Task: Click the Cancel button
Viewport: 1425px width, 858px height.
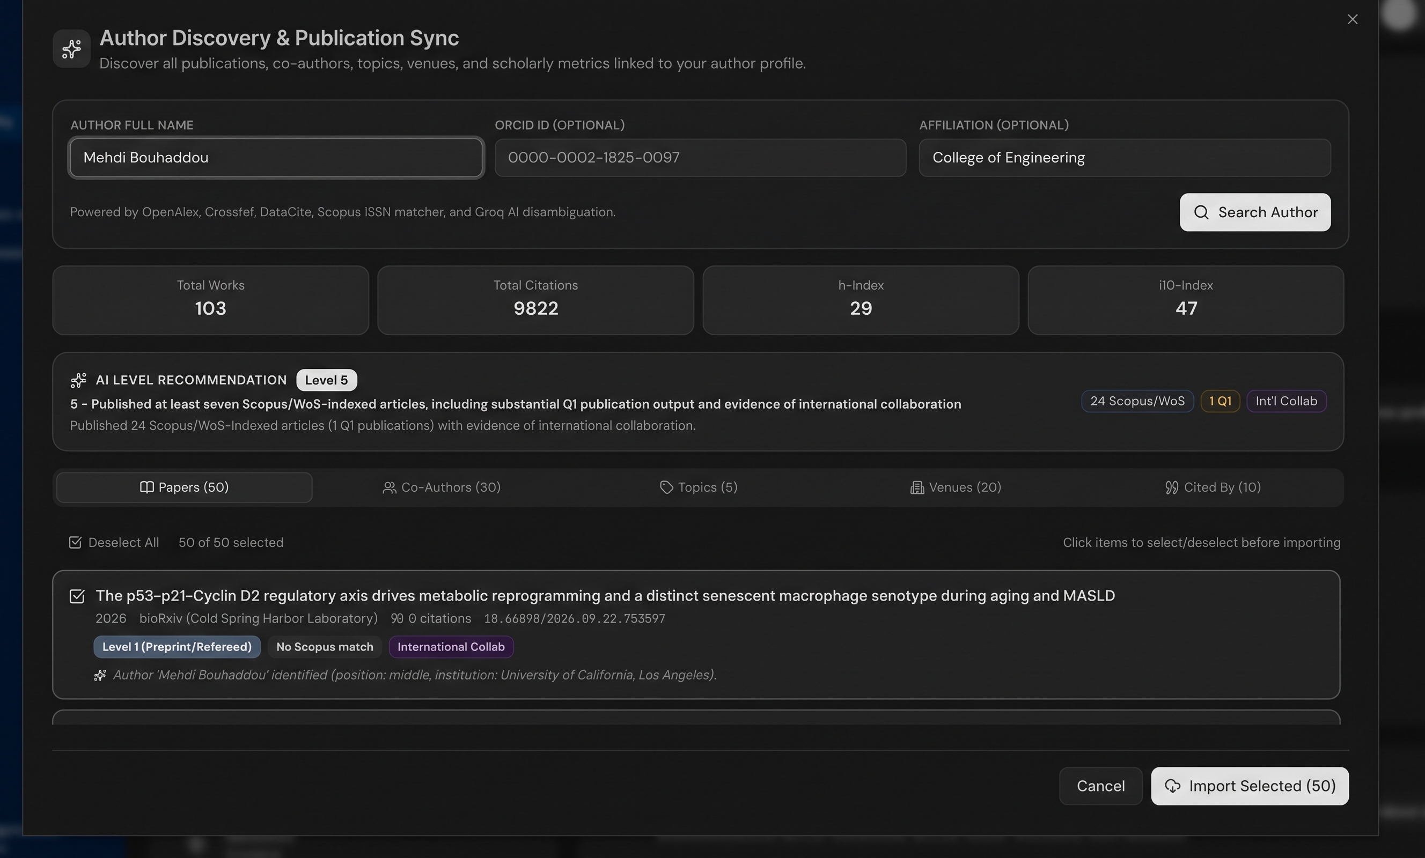Action: tap(1100, 786)
